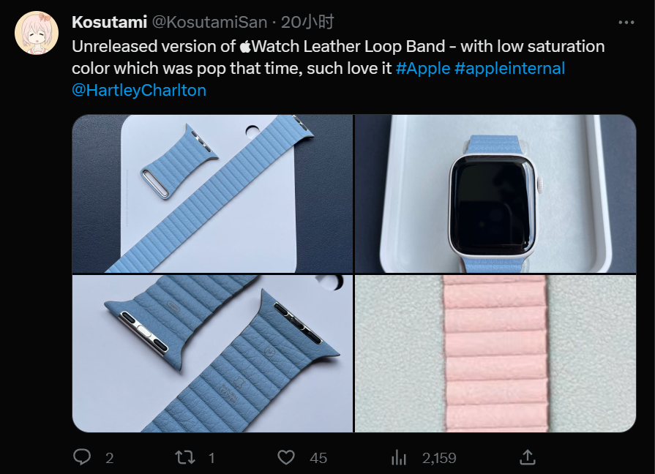655x474 pixels.
Task: Like the tweet with the heart icon
Action: (x=286, y=457)
